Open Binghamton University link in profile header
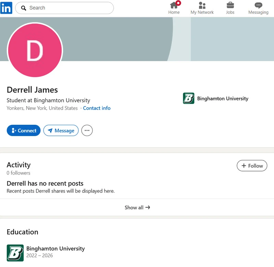The image size is (274, 267). click(223, 98)
